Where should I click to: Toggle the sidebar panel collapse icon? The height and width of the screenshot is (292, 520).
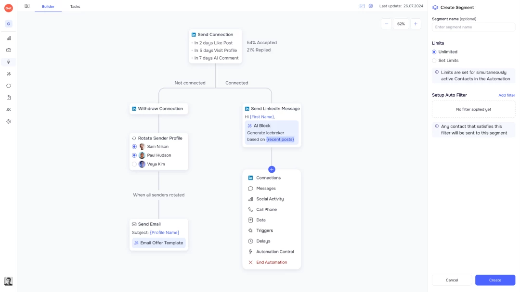27,6
